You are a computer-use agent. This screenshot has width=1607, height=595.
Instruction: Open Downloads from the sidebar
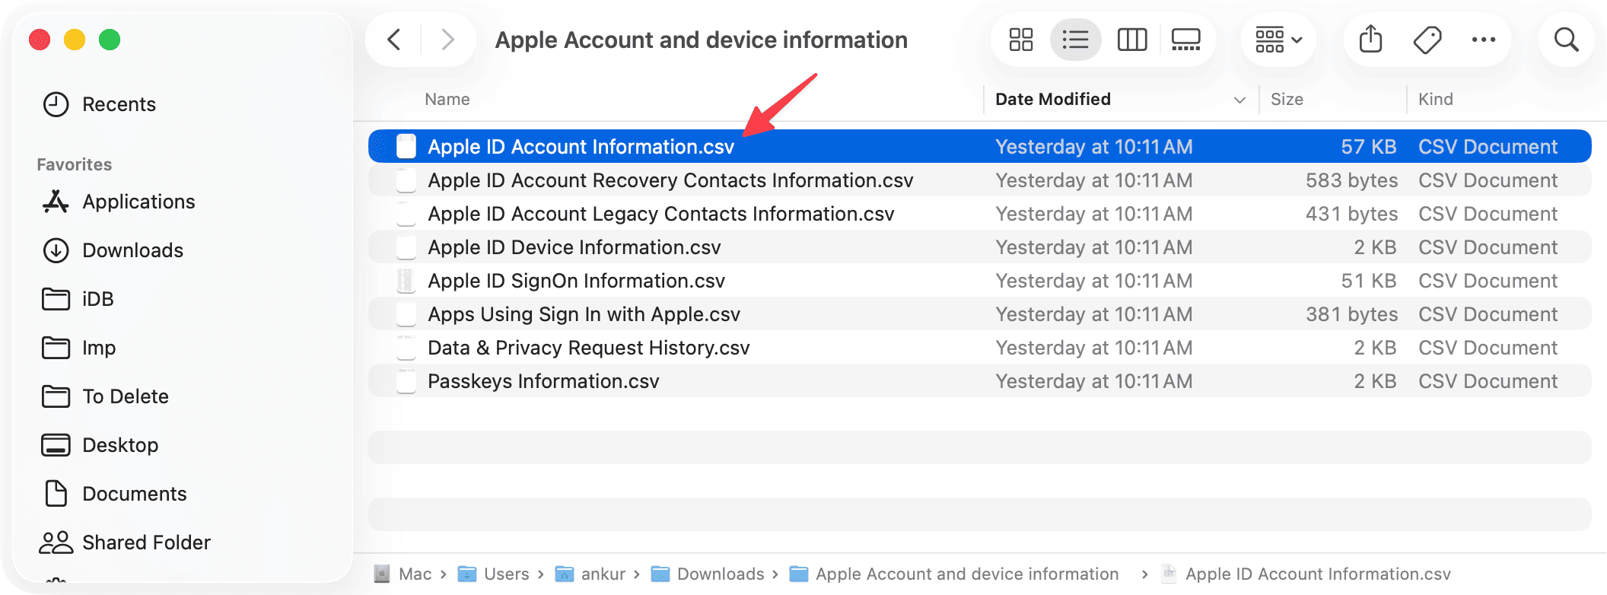pos(132,250)
